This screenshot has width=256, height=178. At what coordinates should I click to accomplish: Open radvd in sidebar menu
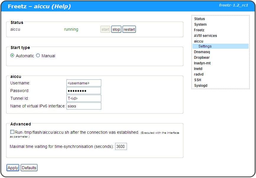pos(199,74)
